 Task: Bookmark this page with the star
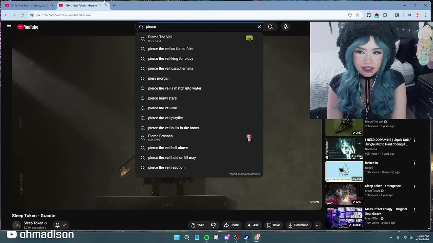(357, 15)
